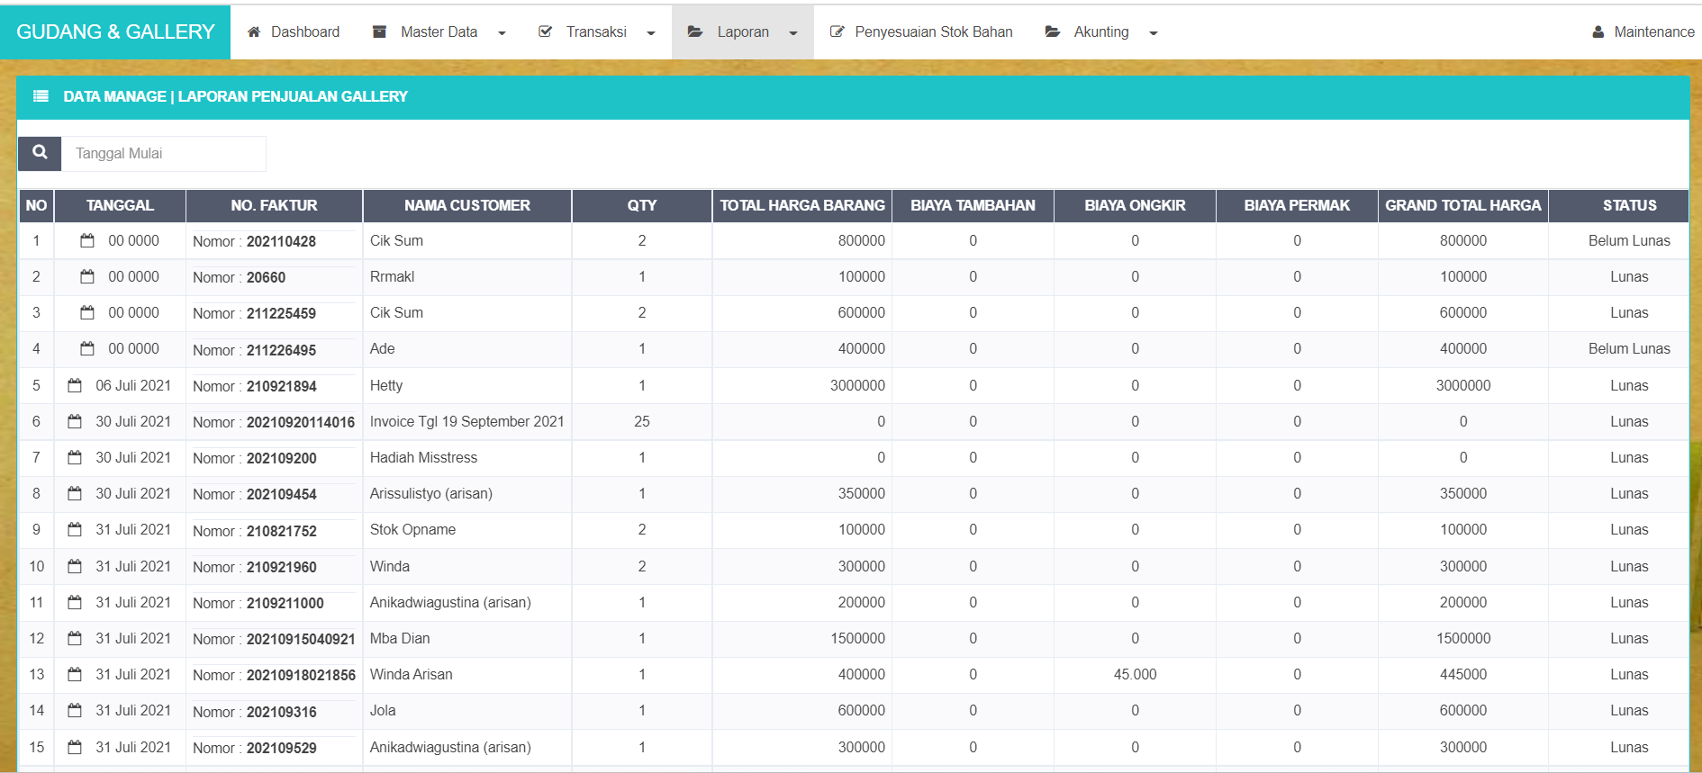
Task: Click the Akunting folder icon
Action: click(x=1052, y=32)
